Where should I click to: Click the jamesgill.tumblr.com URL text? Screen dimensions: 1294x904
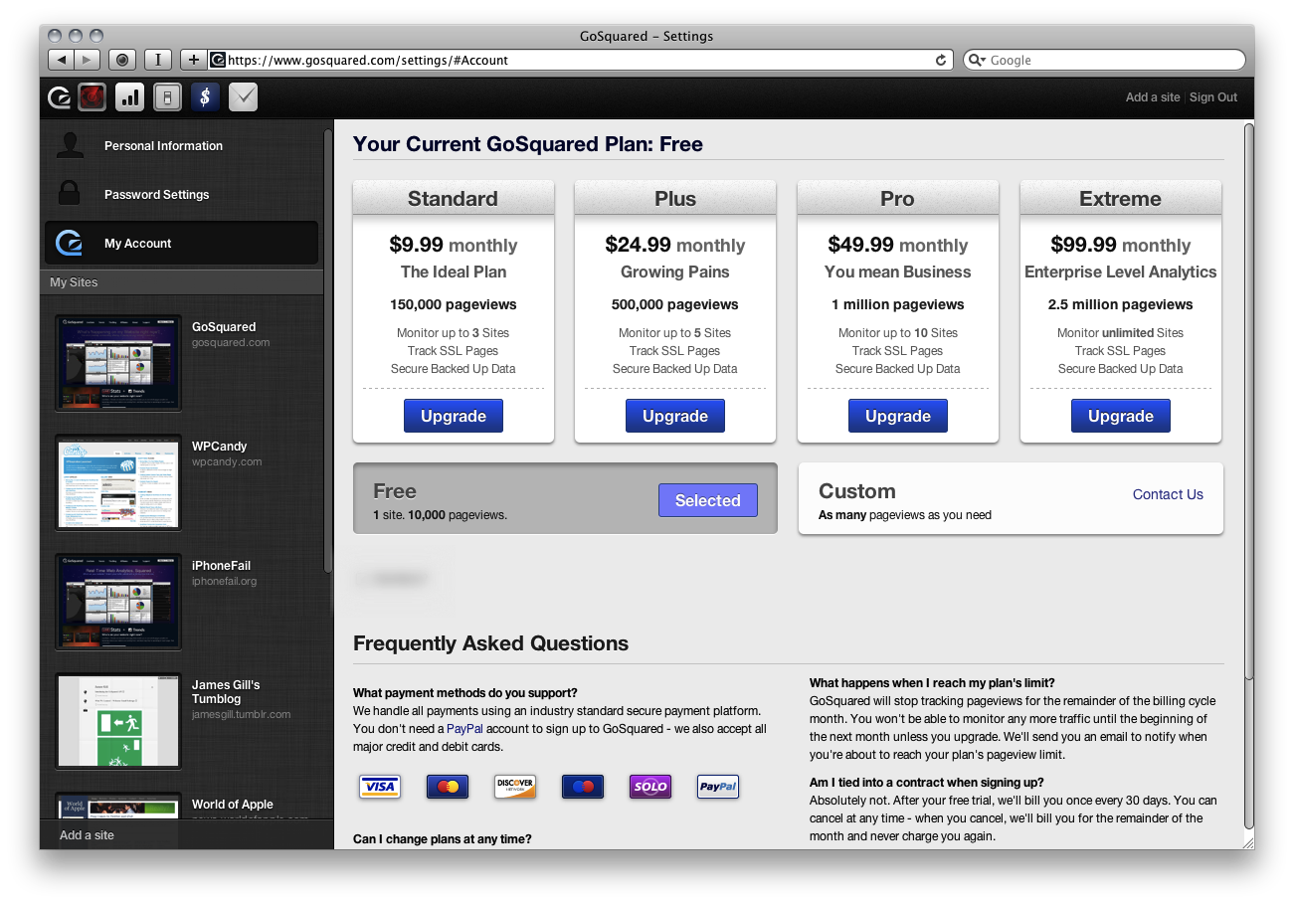point(241,714)
